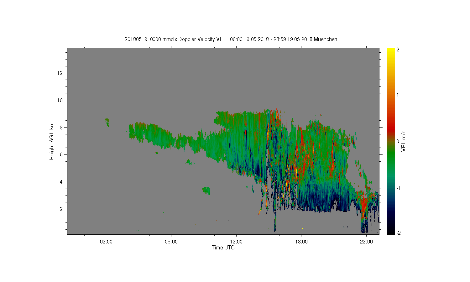Click the height axis label 4
Image resolution: width=470 pixels, height=282 pixels.
coord(61,182)
